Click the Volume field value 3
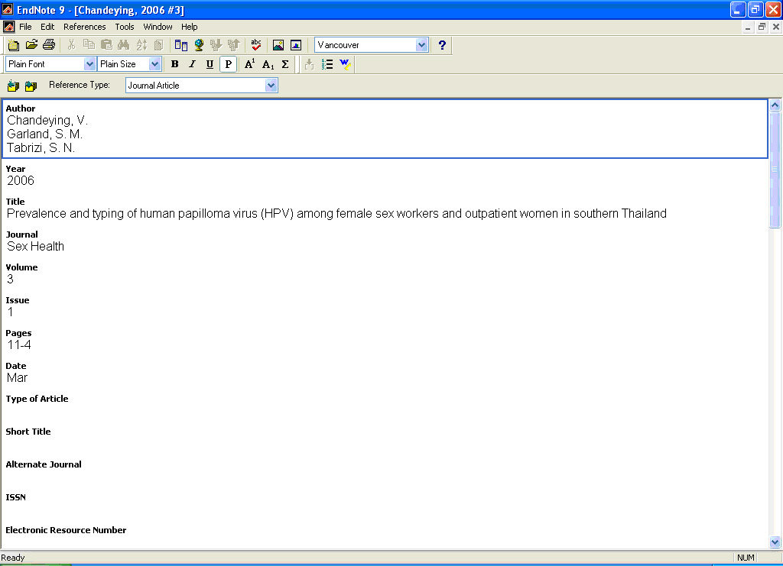Screen dimensions: 783x566 click(10, 280)
